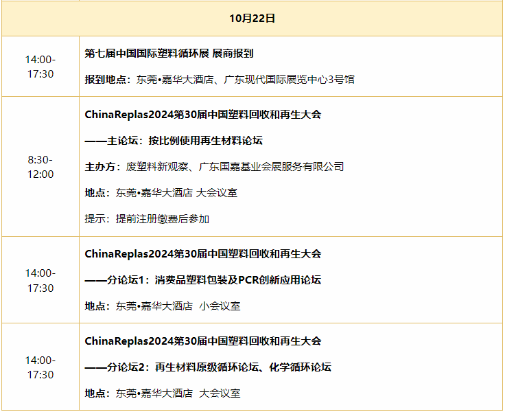
Task: Select the 14:00-17:30 time for 分论坛1
Action: [x=40, y=280]
